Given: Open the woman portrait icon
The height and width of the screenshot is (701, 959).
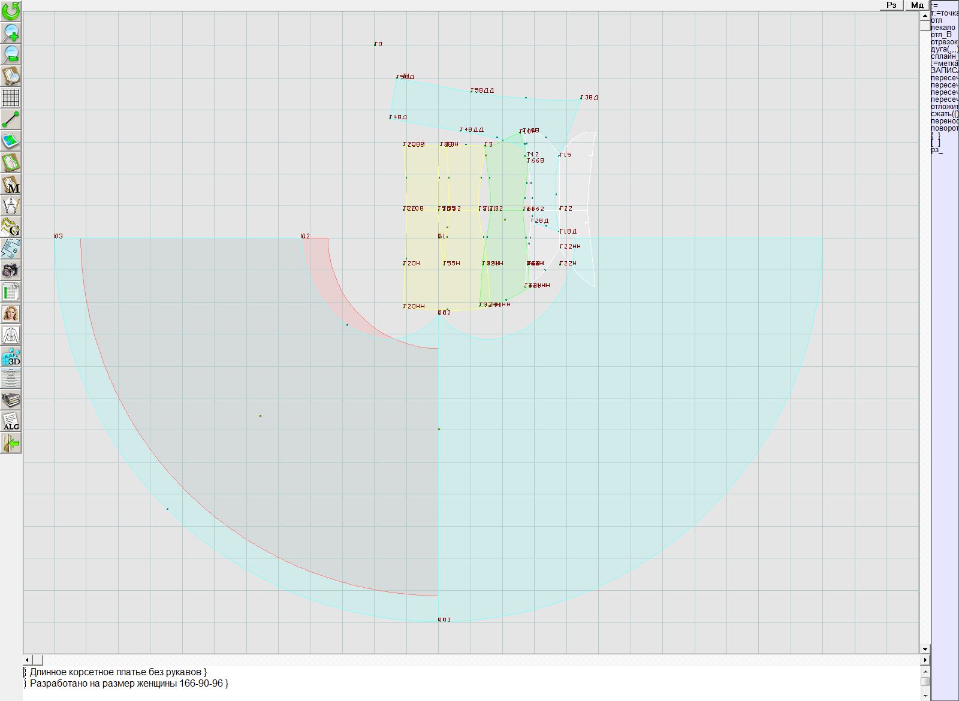Looking at the screenshot, I should (11, 313).
